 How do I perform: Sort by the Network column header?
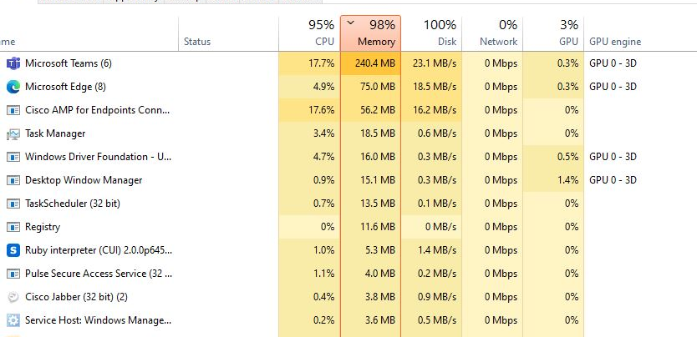click(492, 33)
